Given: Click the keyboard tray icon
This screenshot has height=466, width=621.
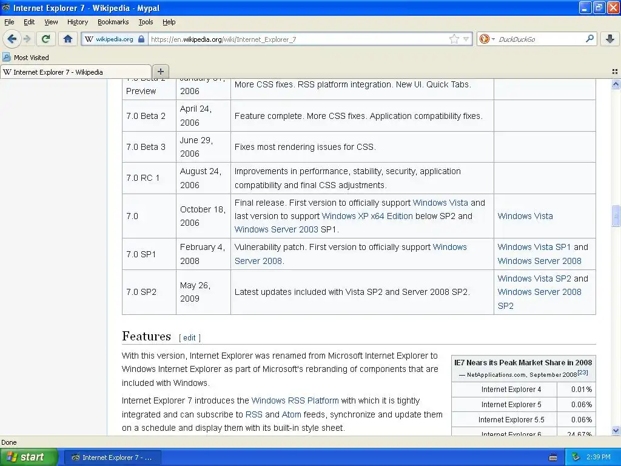Looking at the screenshot, I should click(x=553, y=458).
